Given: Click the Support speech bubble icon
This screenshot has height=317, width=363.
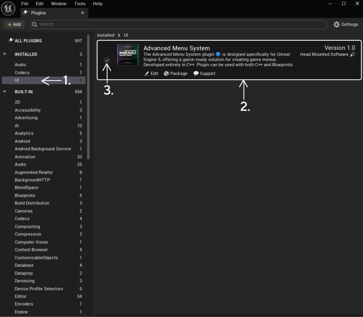Looking at the screenshot, I should [x=196, y=73].
